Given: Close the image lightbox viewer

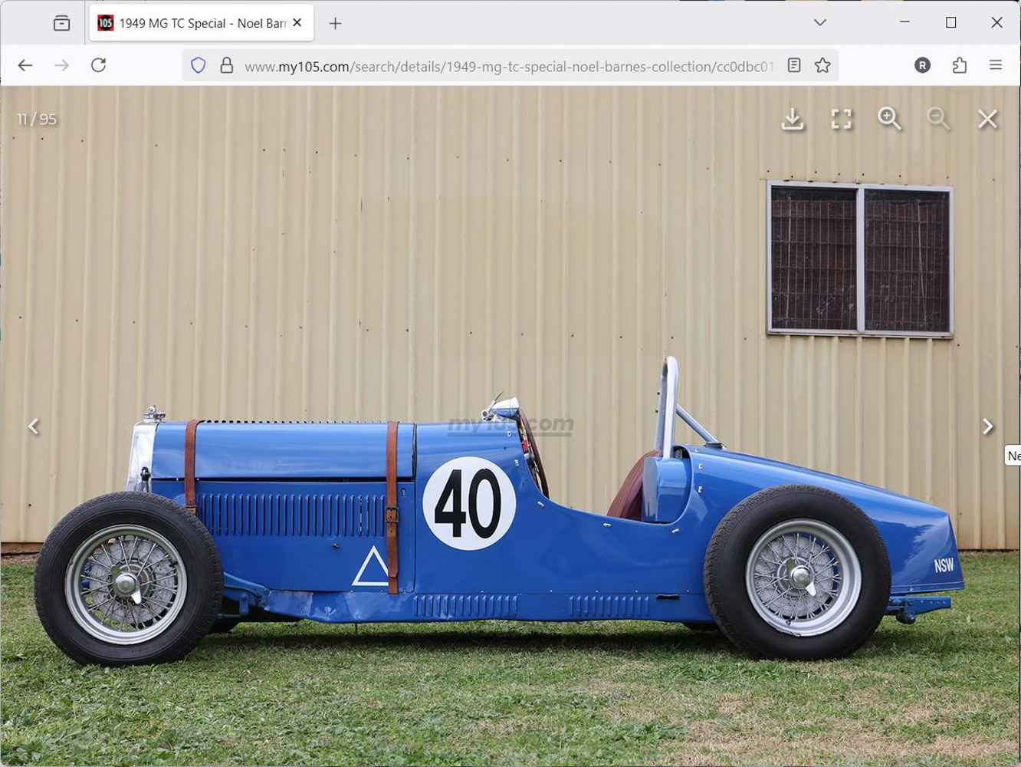Looking at the screenshot, I should [987, 119].
